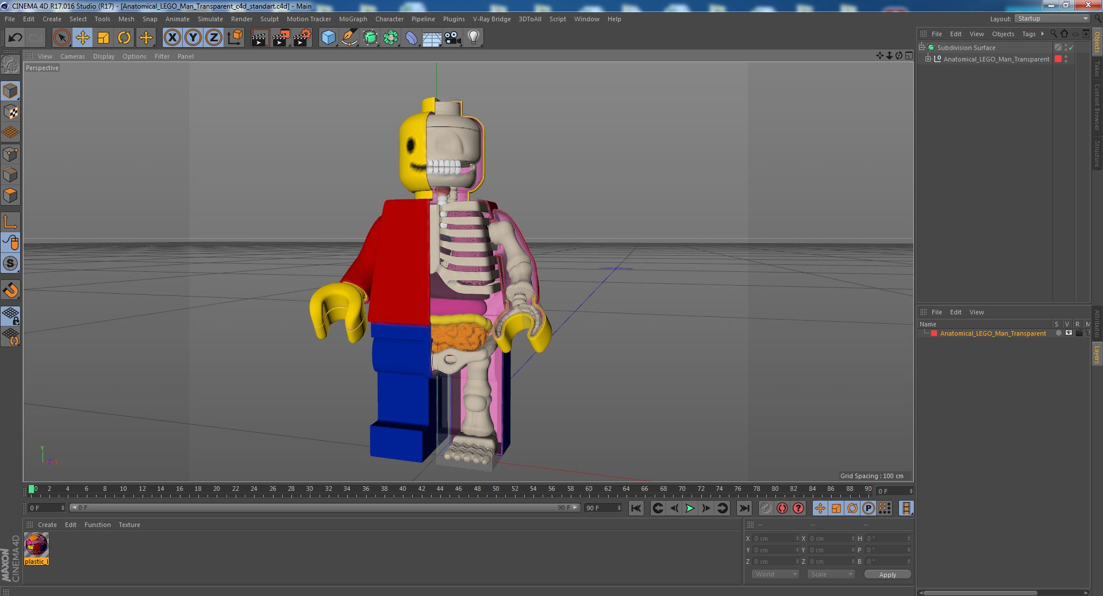Open the Deformer objects icon
The width and height of the screenshot is (1103, 596).
click(x=412, y=38)
